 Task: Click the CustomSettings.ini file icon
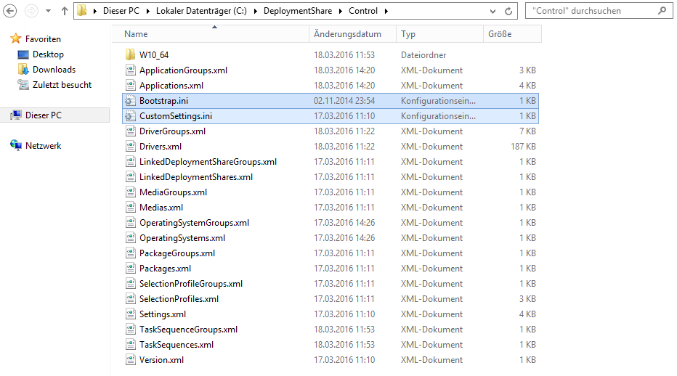coord(130,116)
